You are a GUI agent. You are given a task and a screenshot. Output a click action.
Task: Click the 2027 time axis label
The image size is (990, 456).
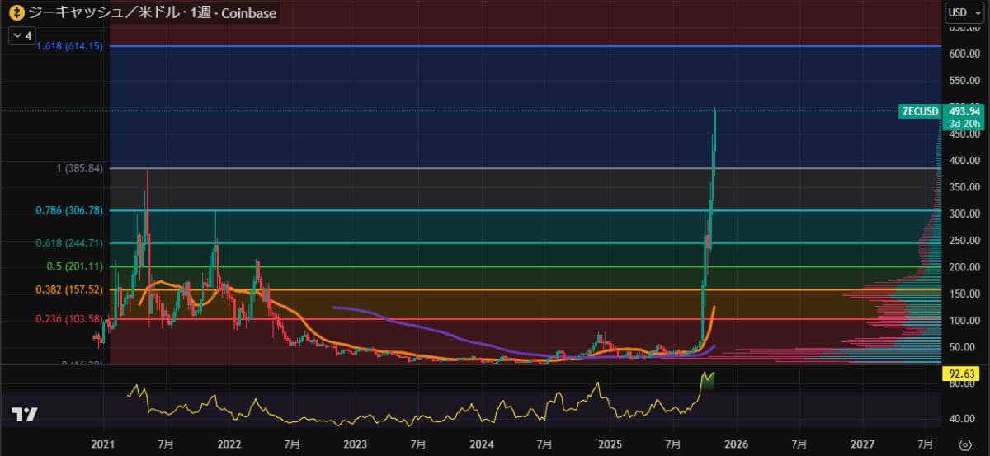(862, 444)
